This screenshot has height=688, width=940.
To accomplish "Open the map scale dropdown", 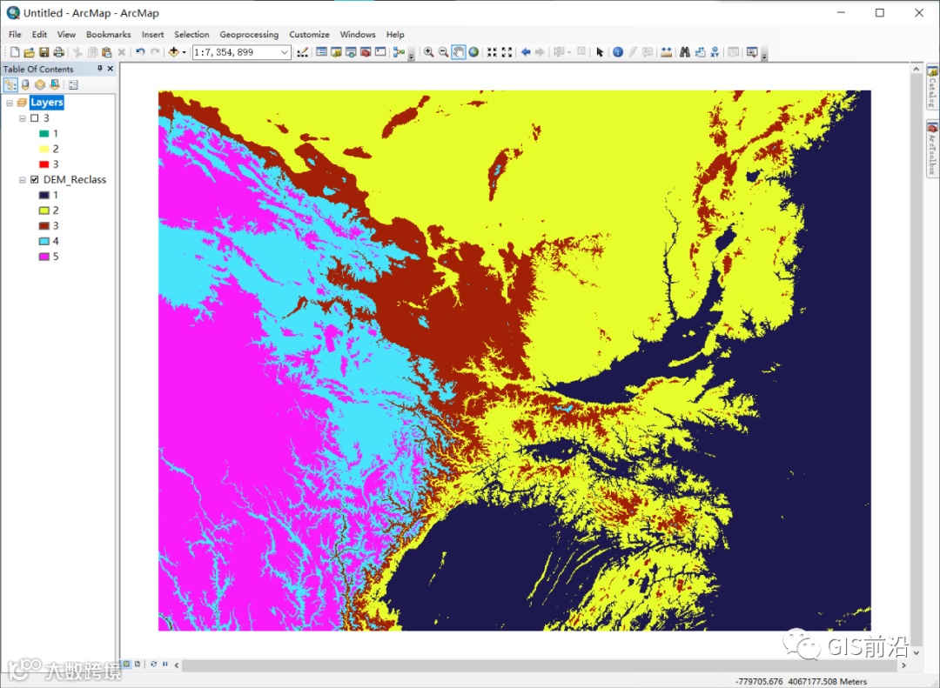I will pos(284,53).
